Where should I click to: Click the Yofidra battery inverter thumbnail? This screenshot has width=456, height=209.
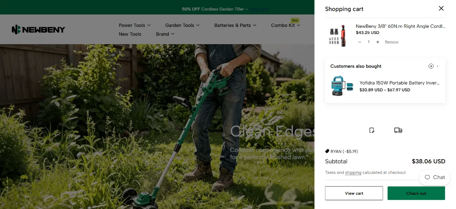coord(342,86)
